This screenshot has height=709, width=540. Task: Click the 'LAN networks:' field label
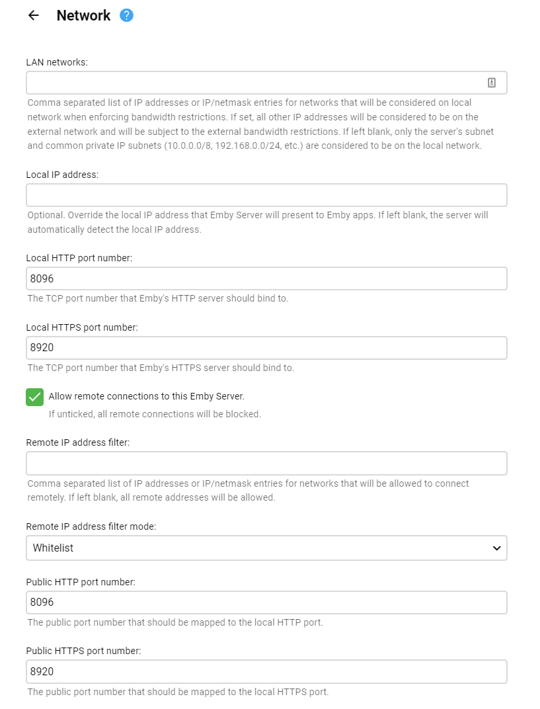click(x=57, y=62)
